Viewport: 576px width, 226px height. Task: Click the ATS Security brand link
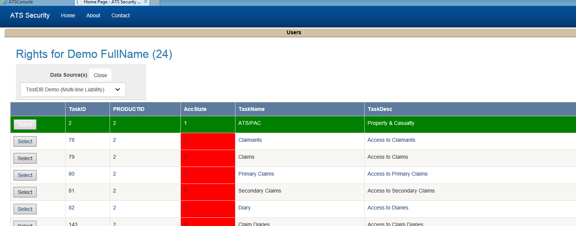click(30, 15)
